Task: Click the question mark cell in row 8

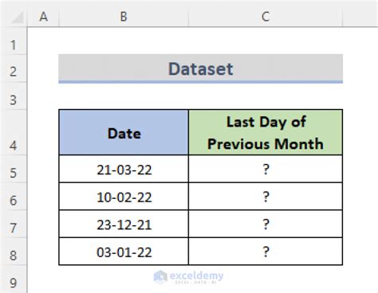Action: (266, 252)
